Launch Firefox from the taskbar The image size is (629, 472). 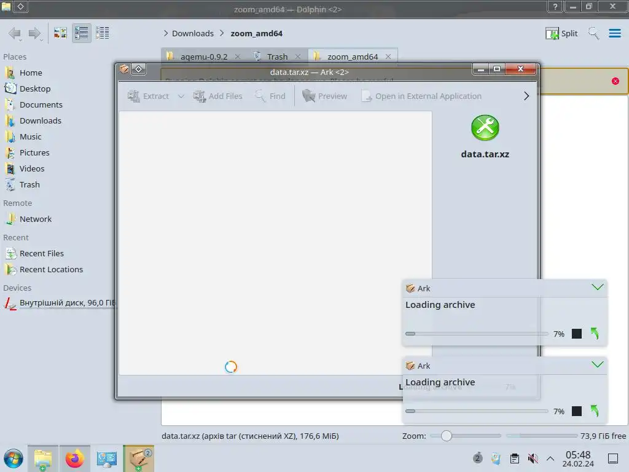pyautogui.click(x=74, y=458)
